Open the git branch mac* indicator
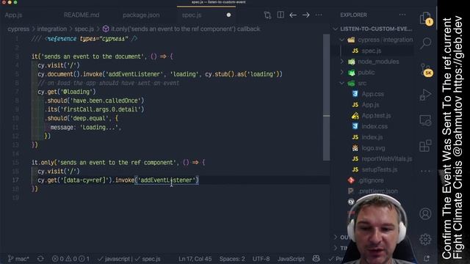This screenshot has width=470, height=264. point(18,259)
